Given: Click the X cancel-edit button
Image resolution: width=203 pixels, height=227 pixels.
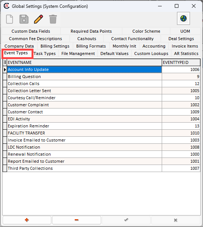Looking at the screenshot, I should [175, 220].
